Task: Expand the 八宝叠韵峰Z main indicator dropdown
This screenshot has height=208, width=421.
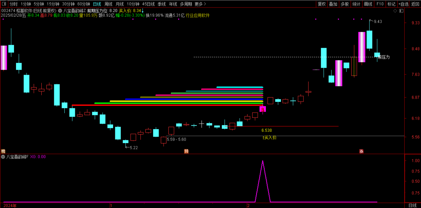Action: (60, 10)
